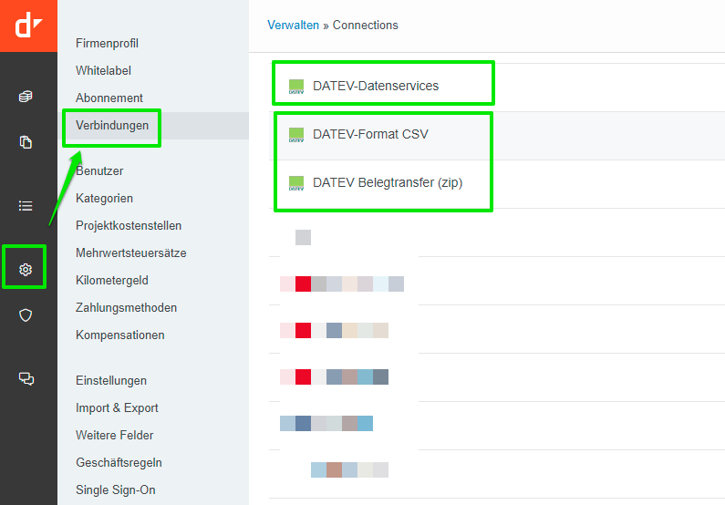Click the DATEV-Format CSV logo icon

[x=295, y=135]
